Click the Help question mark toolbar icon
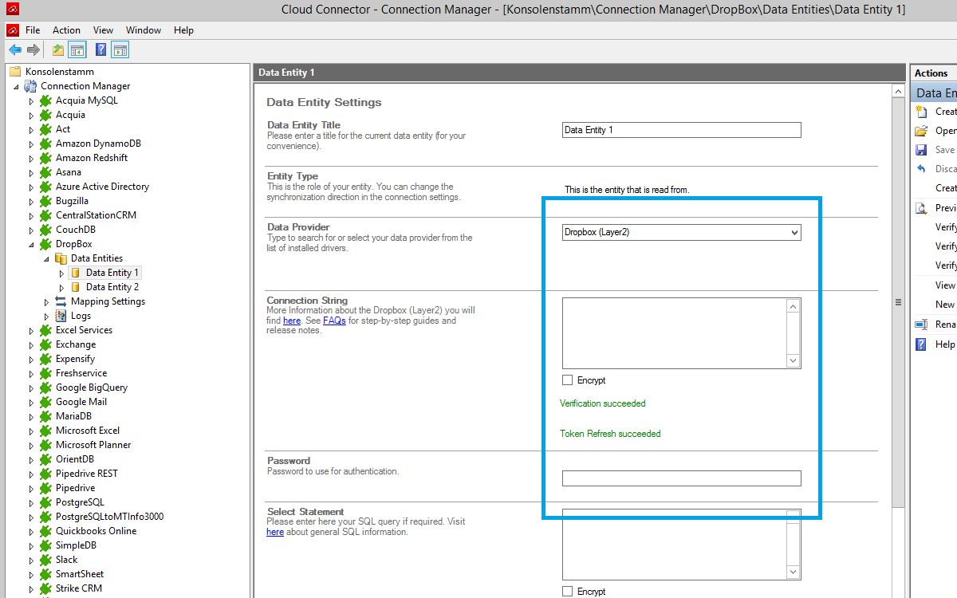 tap(101, 50)
